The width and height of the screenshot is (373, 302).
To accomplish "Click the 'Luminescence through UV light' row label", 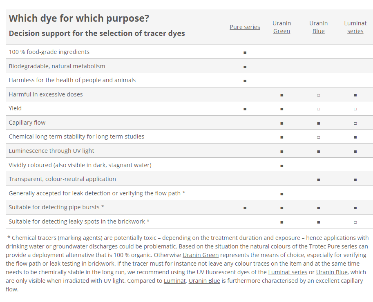I will point(51,151).
